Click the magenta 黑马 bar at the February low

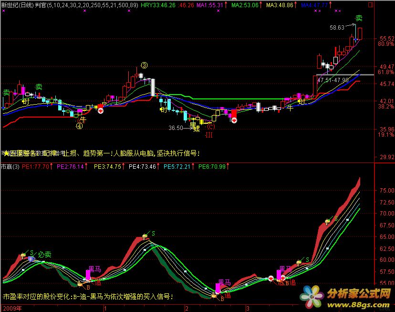point(218,288)
